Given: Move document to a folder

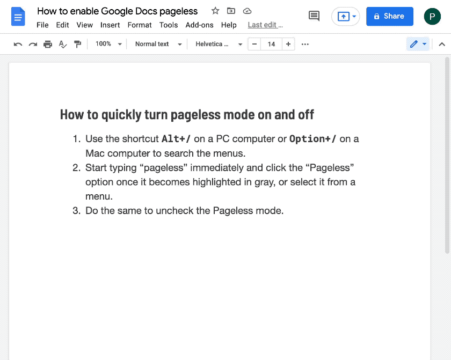Looking at the screenshot, I should [x=231, y=11].
